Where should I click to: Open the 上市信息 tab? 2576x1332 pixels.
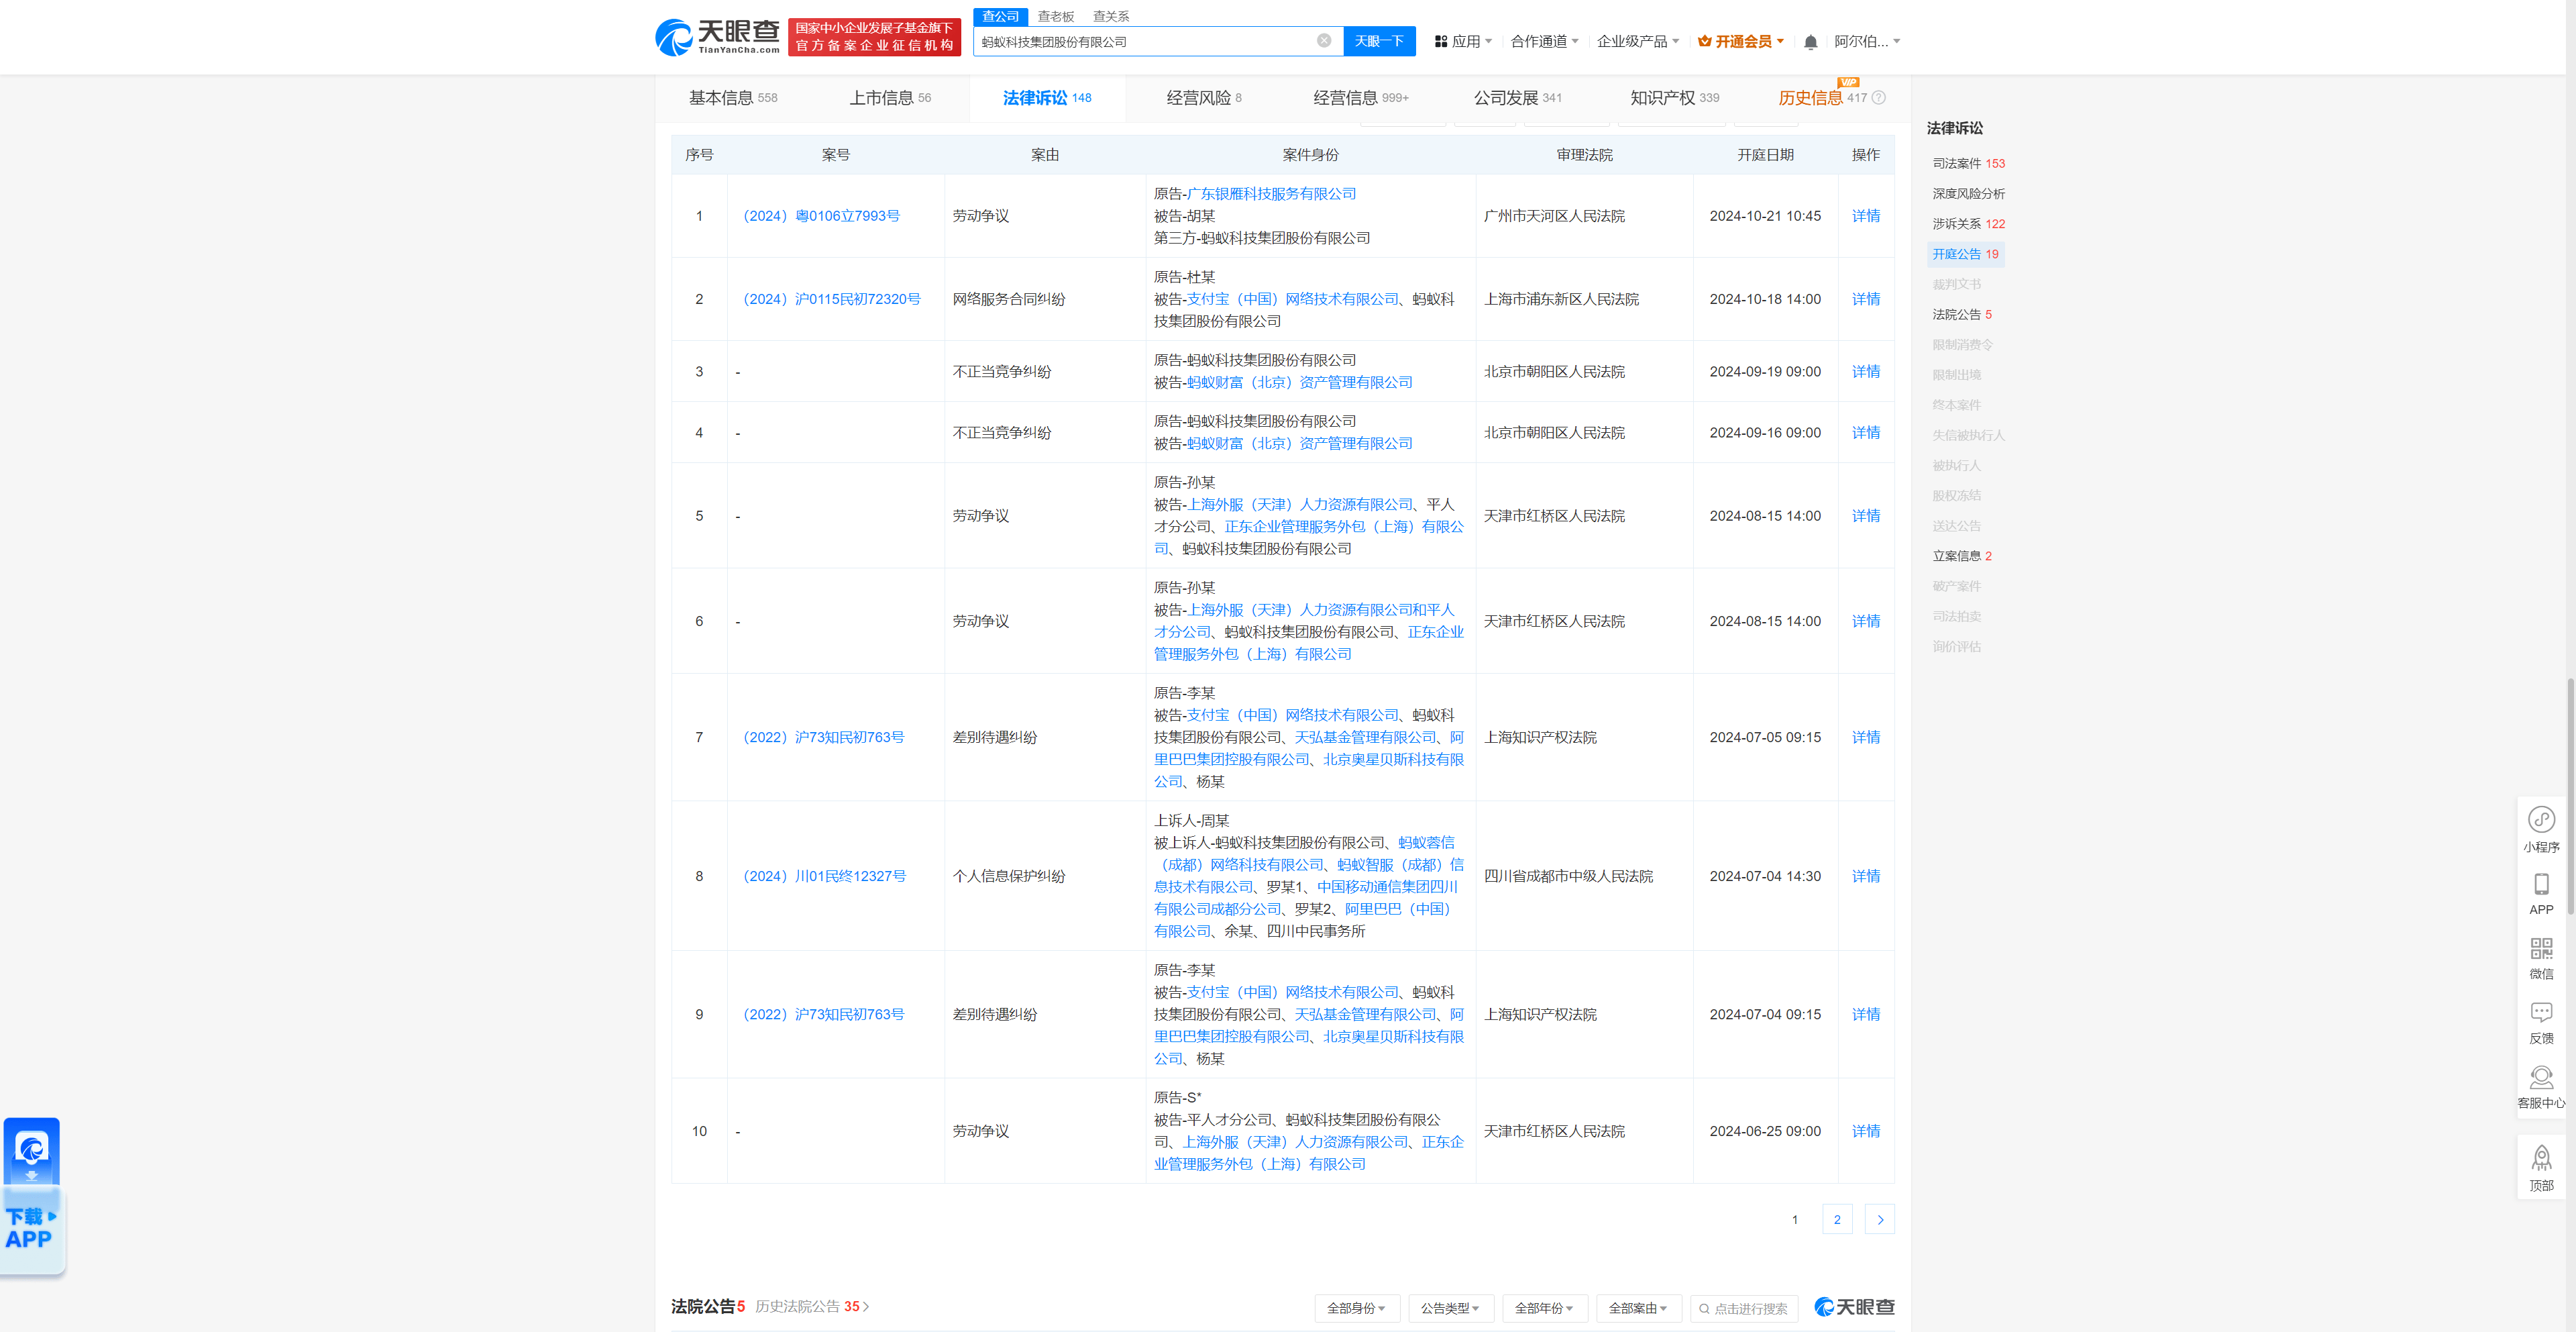tap(890, 97)
